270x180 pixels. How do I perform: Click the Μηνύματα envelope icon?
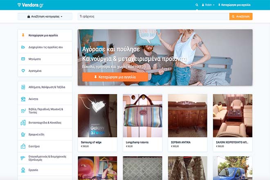click(x=23, y=59)
